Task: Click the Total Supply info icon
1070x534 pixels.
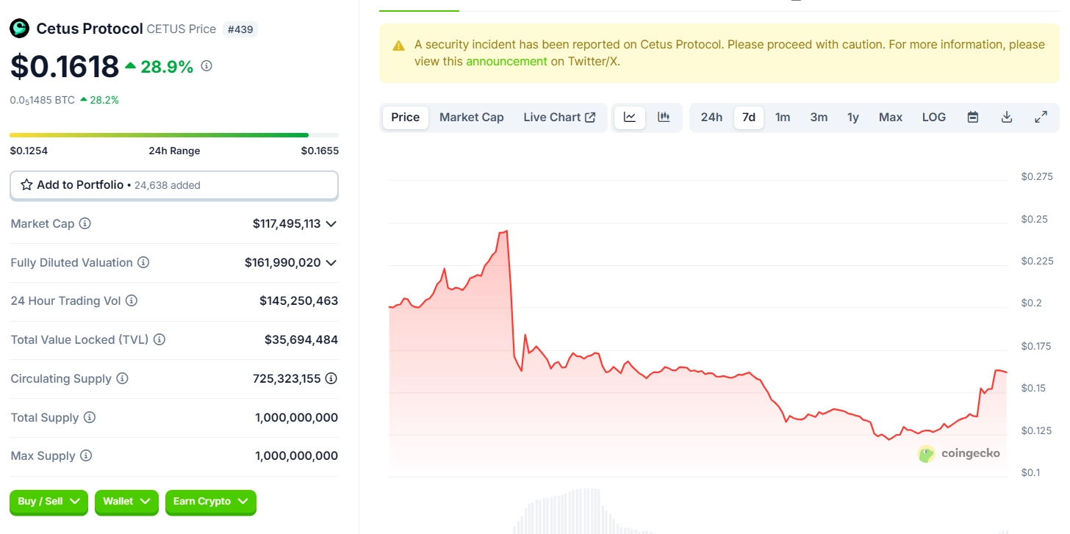Action: (89, 417)
